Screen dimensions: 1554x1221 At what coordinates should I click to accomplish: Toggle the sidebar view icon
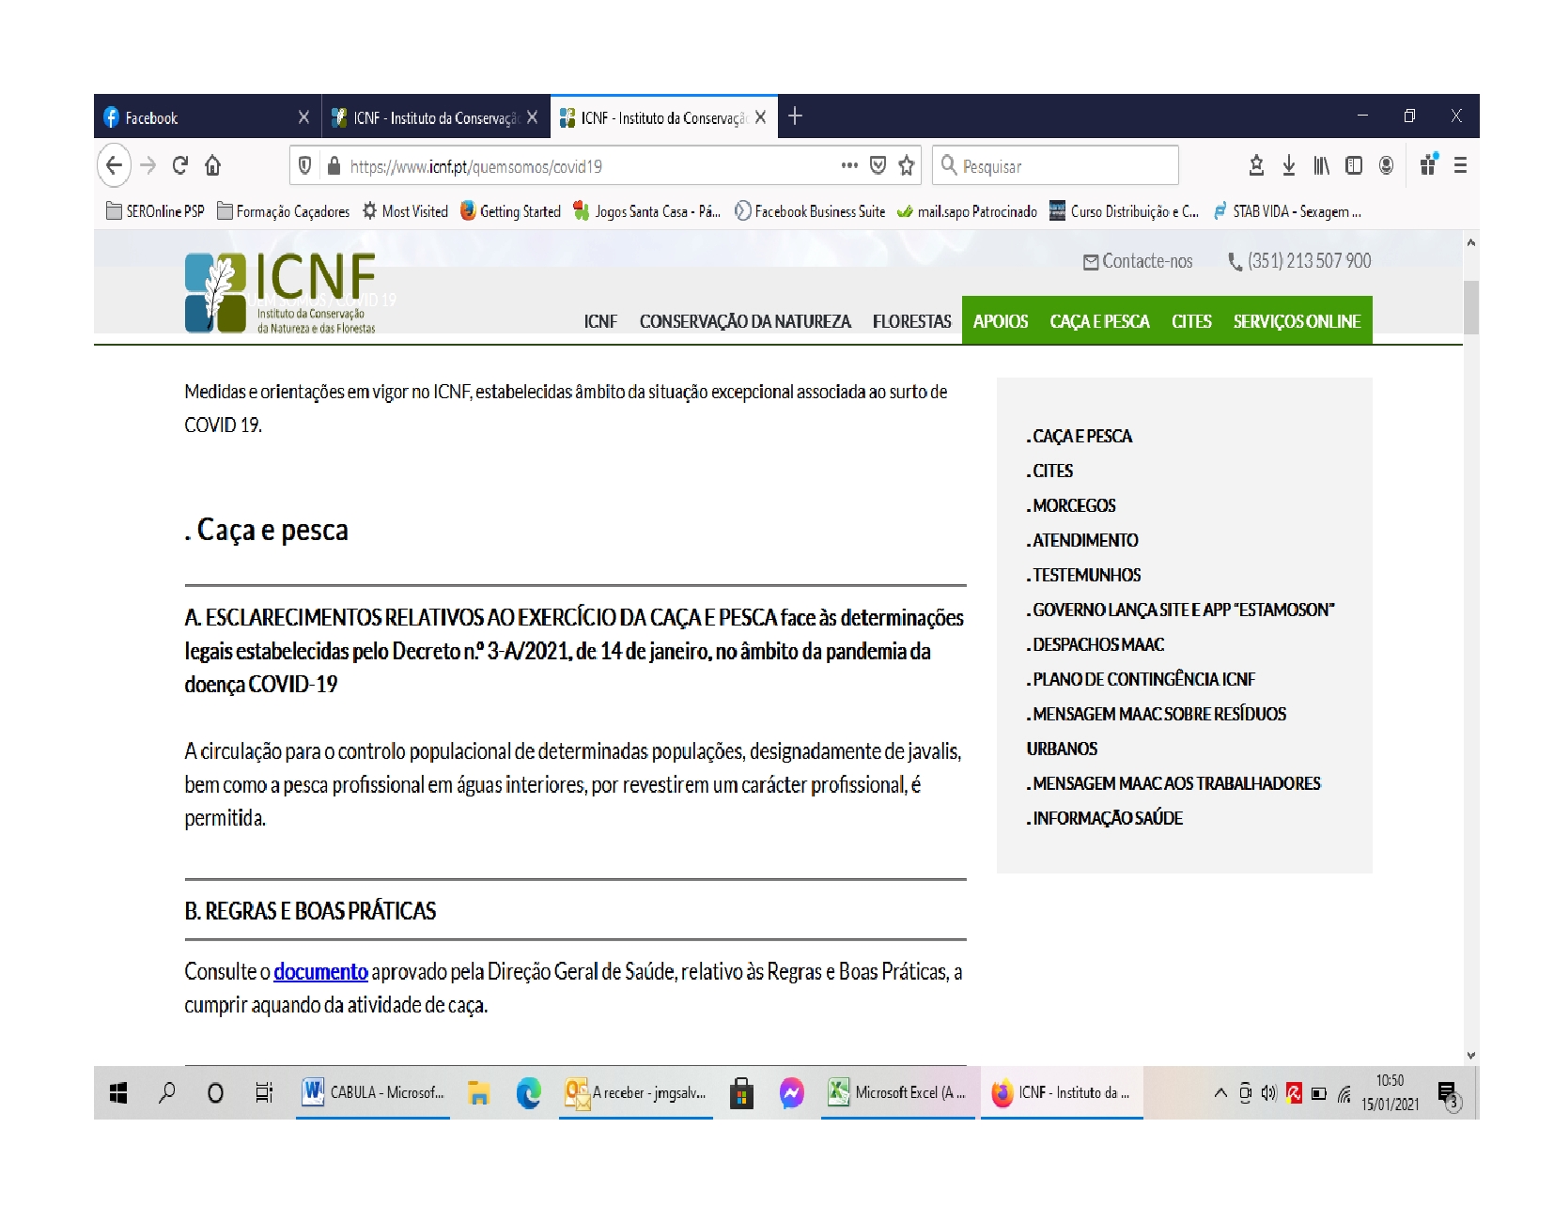[1354, 166]
